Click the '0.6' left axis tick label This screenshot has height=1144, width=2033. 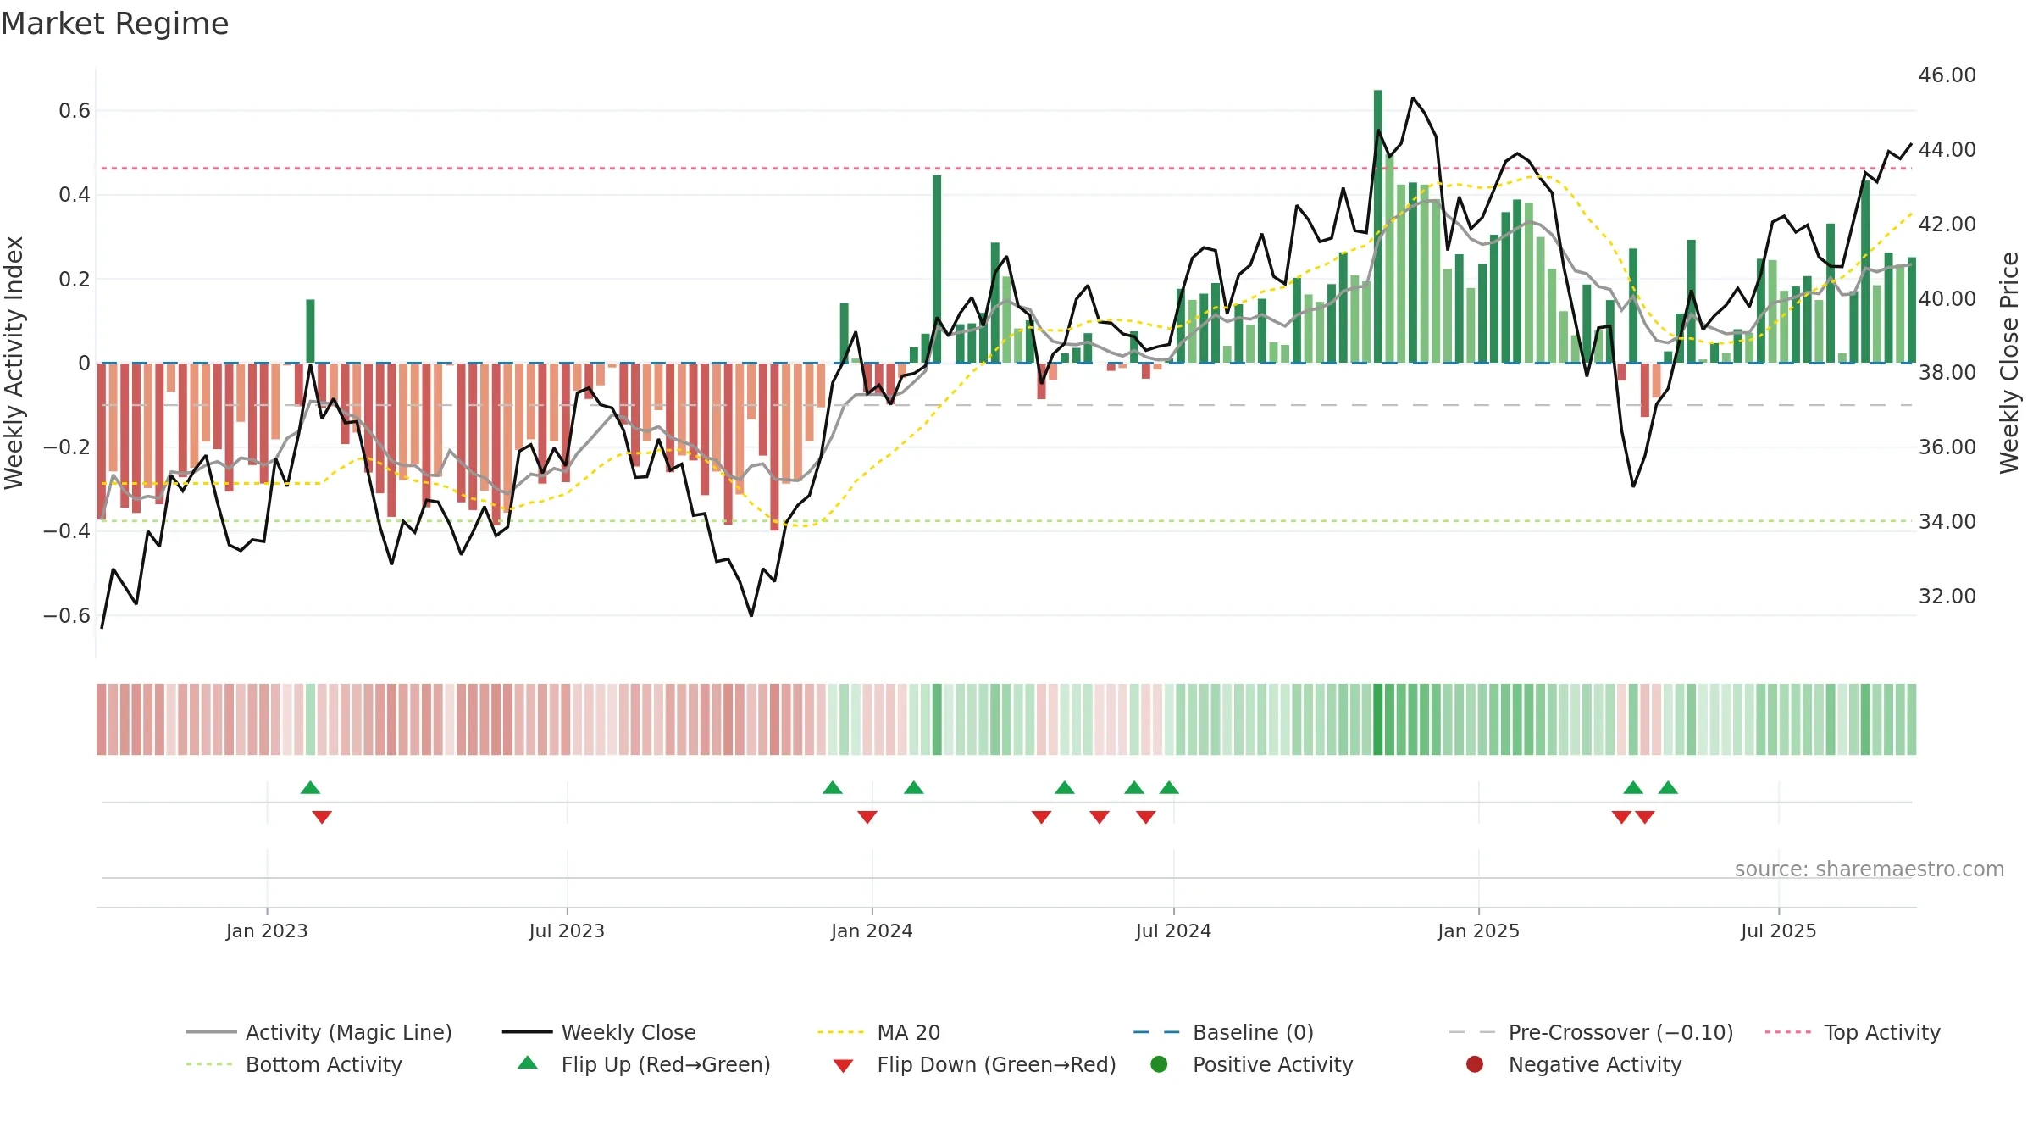pyautogui.click(x=75, y=111)
